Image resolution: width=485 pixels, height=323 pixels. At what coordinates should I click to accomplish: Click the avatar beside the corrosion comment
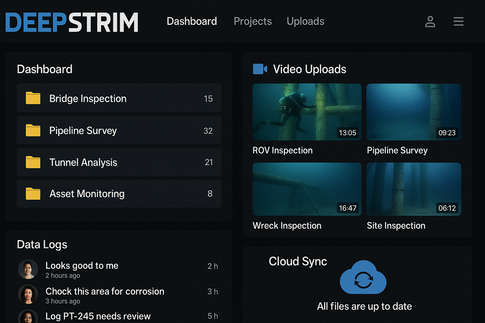coord(28,294)
